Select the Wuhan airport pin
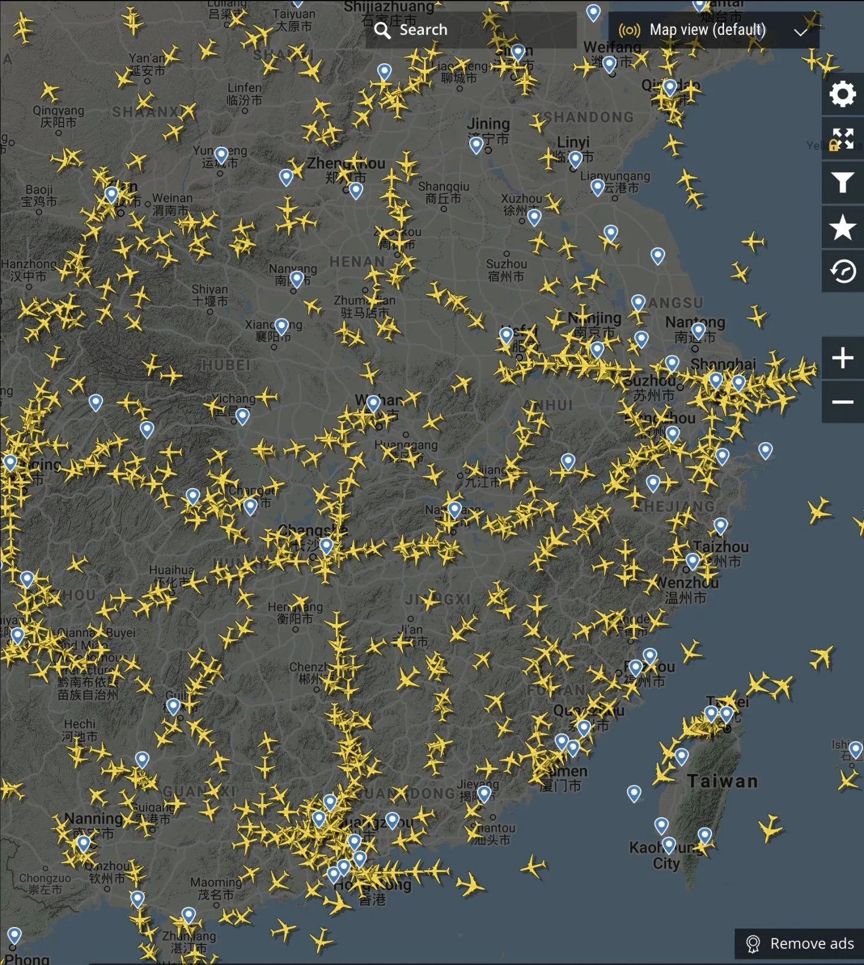Viewport: 864px width, 965px height. [373, 403]
